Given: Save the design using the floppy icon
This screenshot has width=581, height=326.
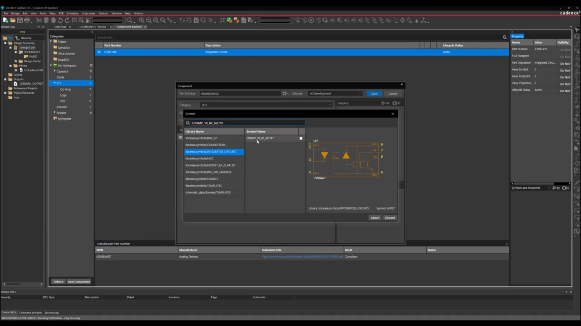Looking at the screenshot, I should point(20,20).
